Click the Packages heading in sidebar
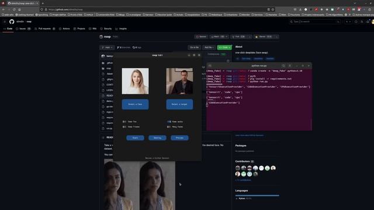The image size is (374, 210). click(241, 145)
